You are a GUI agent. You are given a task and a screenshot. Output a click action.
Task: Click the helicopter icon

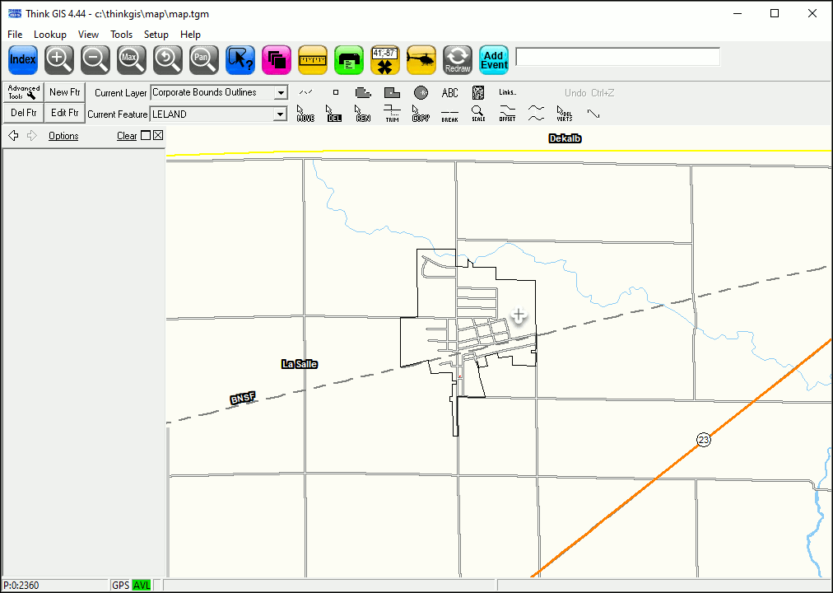(x=421, y=59)
